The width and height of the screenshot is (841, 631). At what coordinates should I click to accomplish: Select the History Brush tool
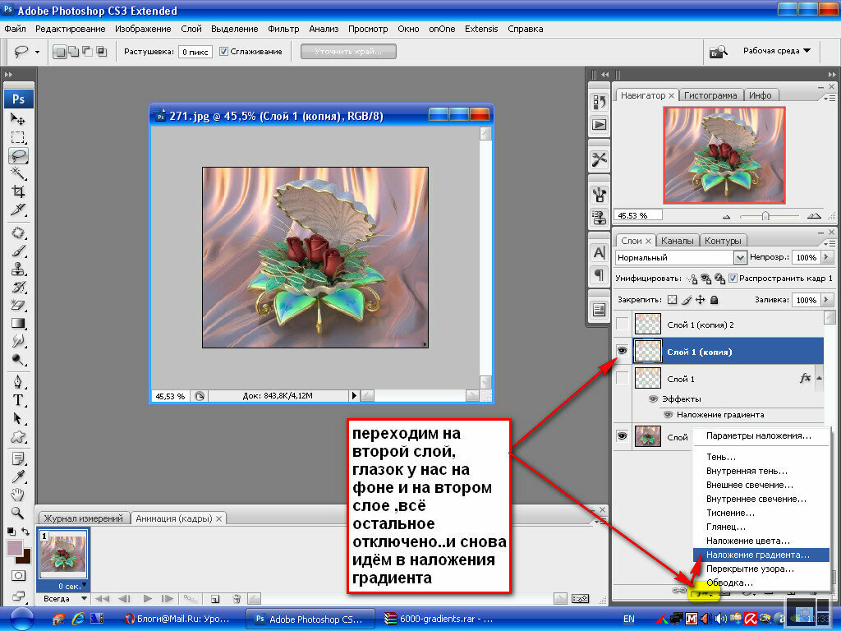(18, 287)
